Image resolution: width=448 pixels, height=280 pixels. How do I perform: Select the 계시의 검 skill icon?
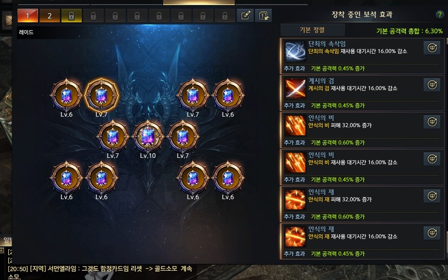click(295, 88)
